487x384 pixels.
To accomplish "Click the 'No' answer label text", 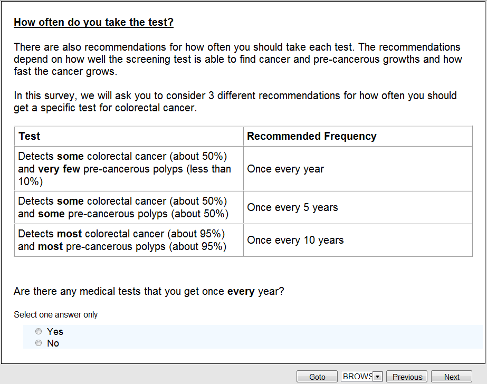I will tap(53, 343).
